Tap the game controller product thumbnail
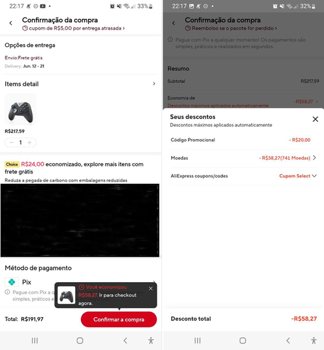Image resolution: width=324 pixels, height=350 pixels. click(20, 109)
